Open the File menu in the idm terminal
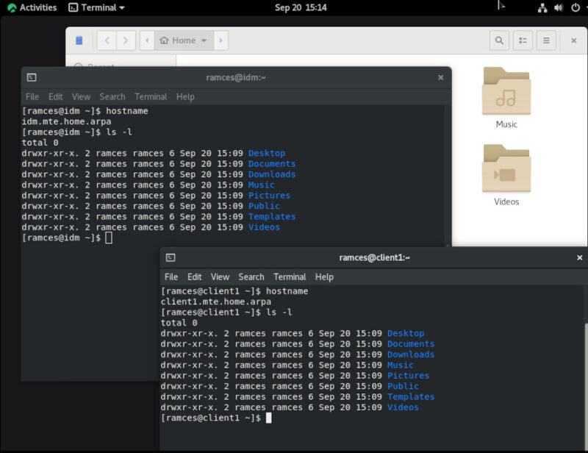Screen dimensions: 588x453 pyautogui.click(x=32, y=96)
